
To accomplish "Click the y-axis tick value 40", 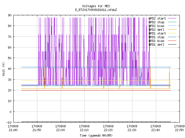I will coord(10,69).
